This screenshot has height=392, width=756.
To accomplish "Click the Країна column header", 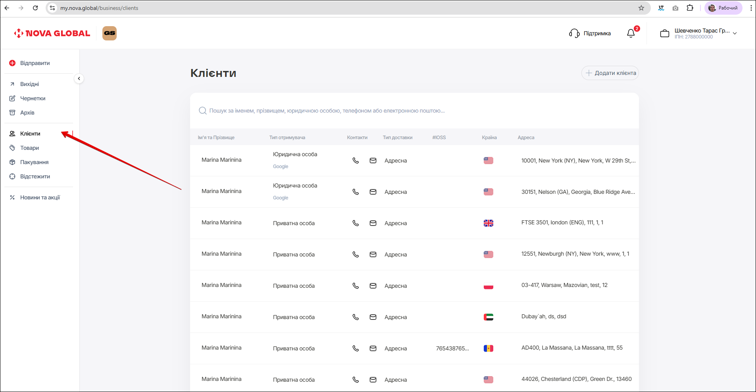I will 489,138.
